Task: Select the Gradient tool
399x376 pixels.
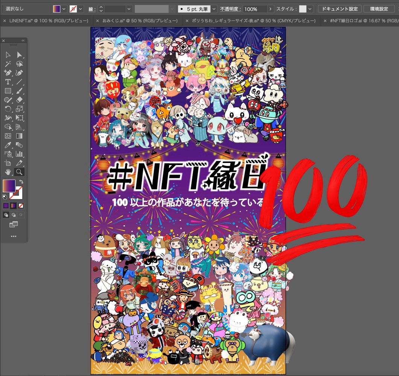Action: point(19,136)
